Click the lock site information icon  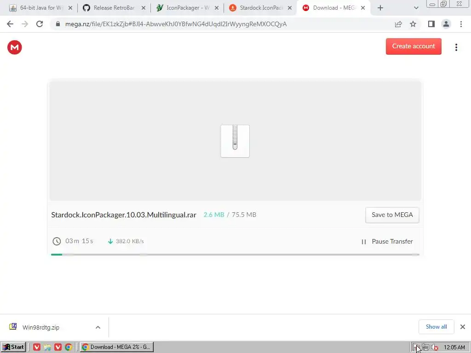pyautogui.click(x=58, y=24)
